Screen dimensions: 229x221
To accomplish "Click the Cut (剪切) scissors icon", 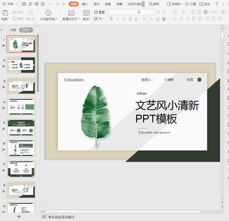I will 14,12.
